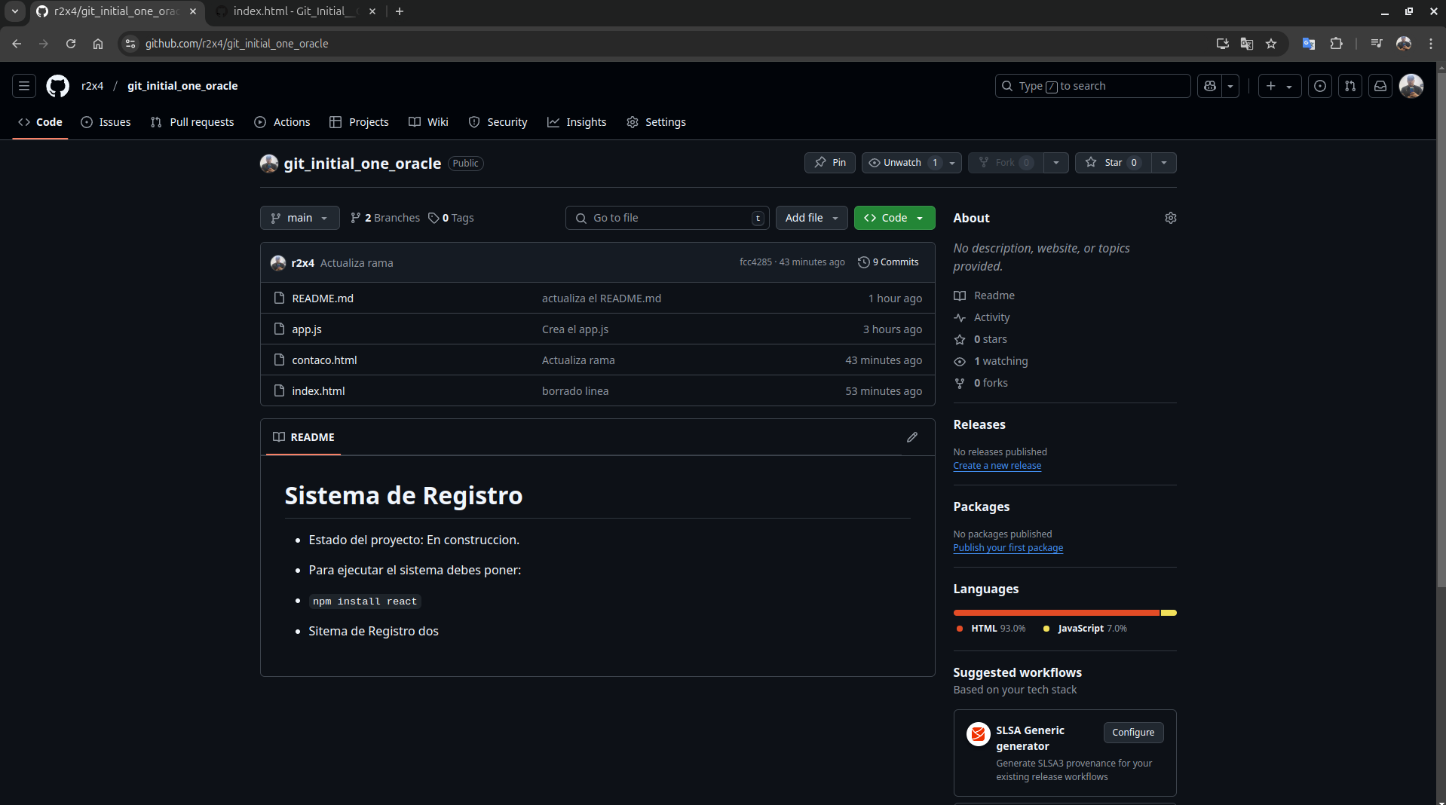Click the browser address bar URL

(237, 44)
